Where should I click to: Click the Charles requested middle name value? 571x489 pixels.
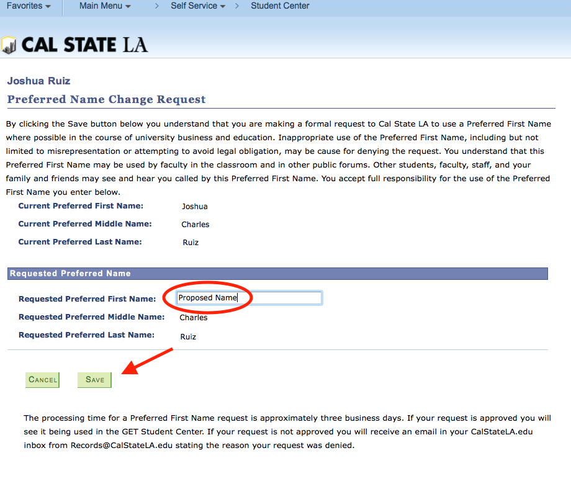(x=193, y=317)
